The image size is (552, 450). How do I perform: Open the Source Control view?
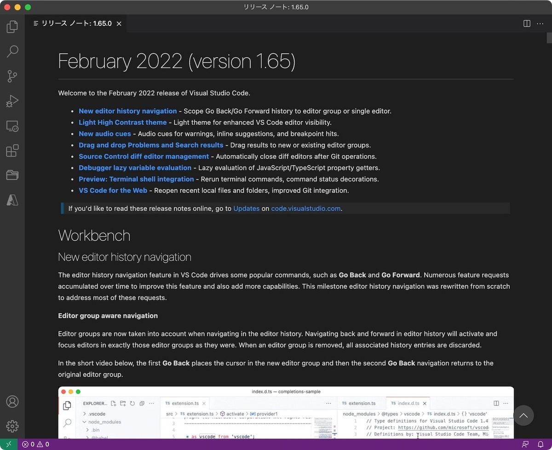(12, 76)
